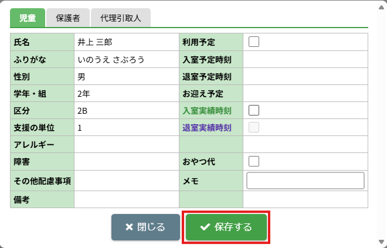Tick the 入室実績時刻 checkbox
This screenshot has width=387, height=248.
point(254,110)
